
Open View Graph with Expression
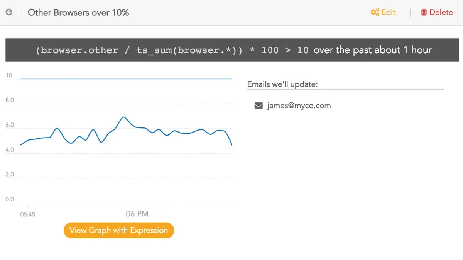coord(119,230)
